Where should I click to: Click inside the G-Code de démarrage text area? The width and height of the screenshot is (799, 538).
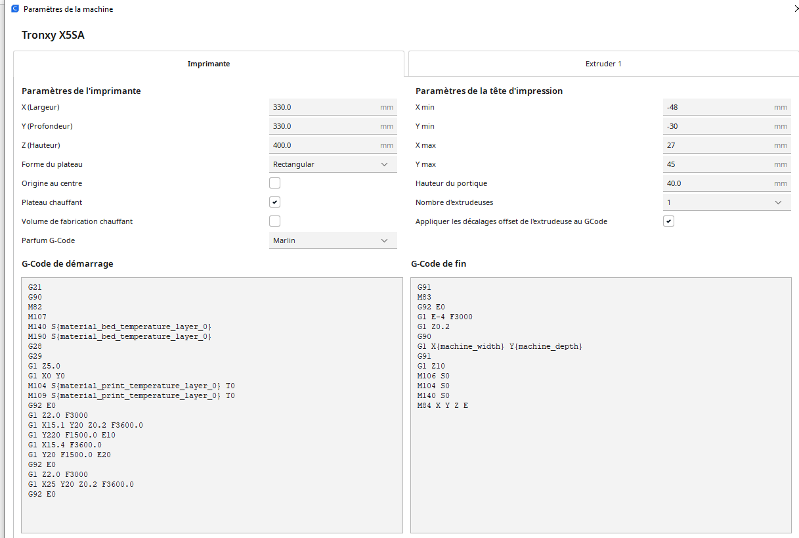click(x=212, y=405)
